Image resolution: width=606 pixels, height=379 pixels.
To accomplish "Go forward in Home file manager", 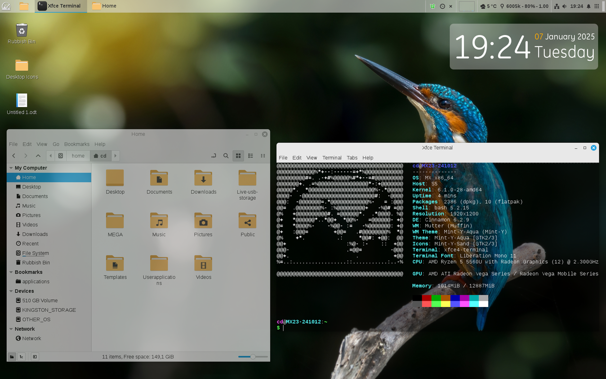I will 26,155.
